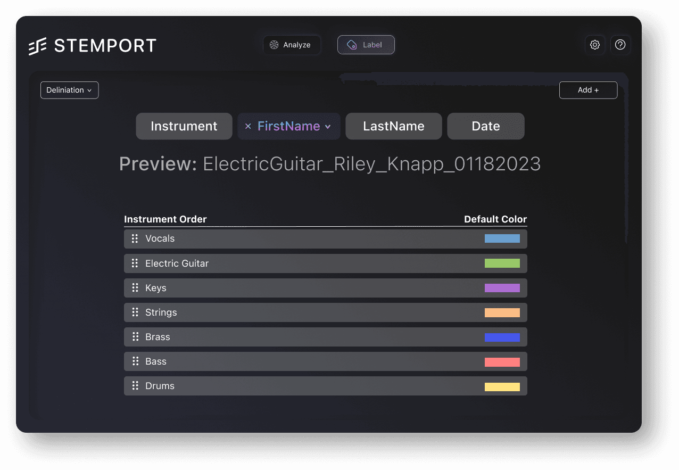Switch to the Analyze tab
The image size is (679, 470).
pos(291,45)
